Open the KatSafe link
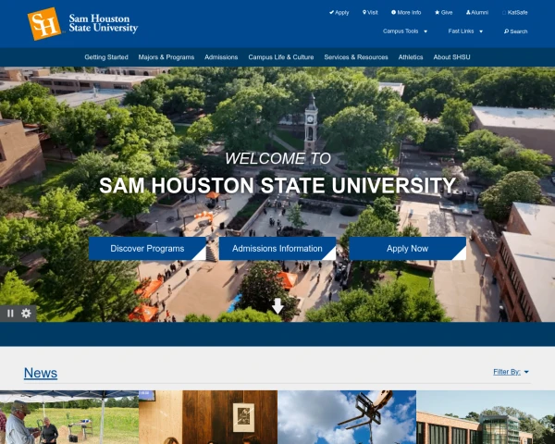Viewport: 555px width, 444px height. (515, 12)
